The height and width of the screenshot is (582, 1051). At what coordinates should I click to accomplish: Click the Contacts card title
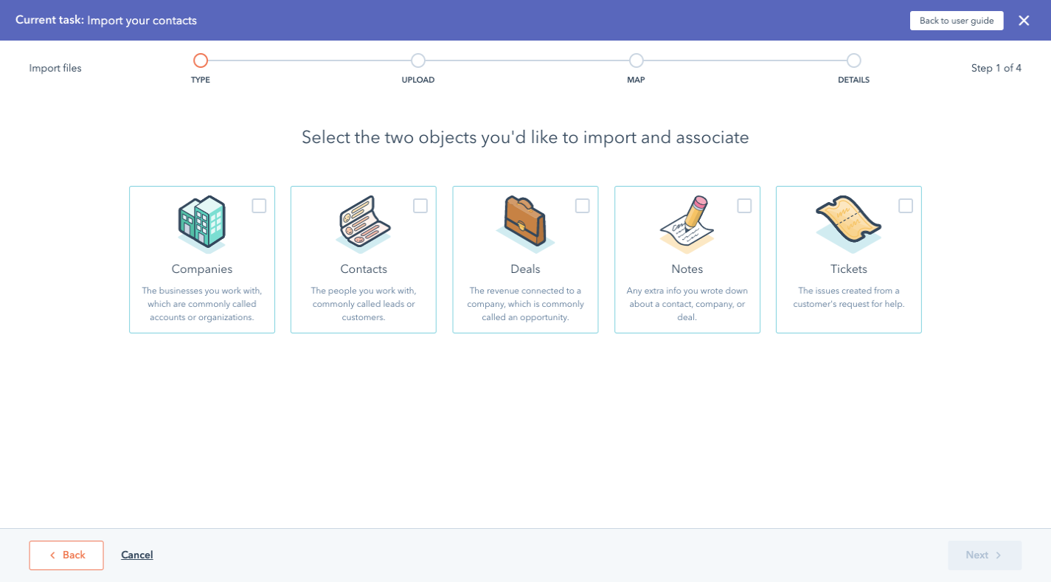coord(364,269)
